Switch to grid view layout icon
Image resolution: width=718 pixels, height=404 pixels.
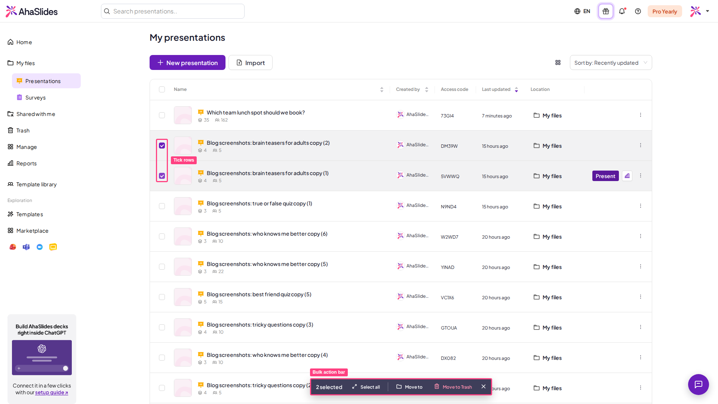coord(558,62)
